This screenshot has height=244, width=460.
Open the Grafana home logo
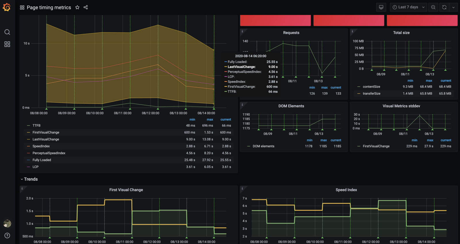7,7
